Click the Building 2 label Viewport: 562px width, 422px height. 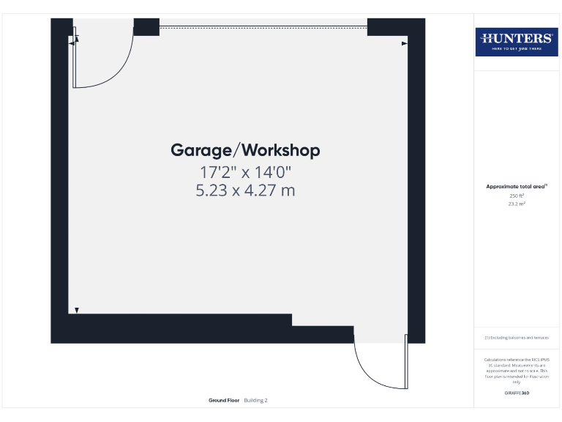point(256,401)
